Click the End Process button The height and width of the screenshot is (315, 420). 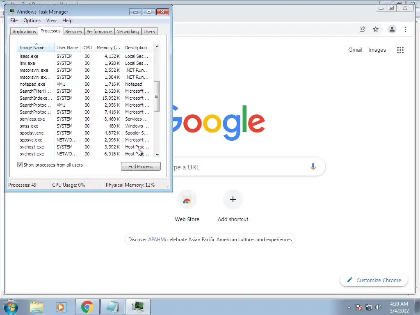click(x=141, y=167)
